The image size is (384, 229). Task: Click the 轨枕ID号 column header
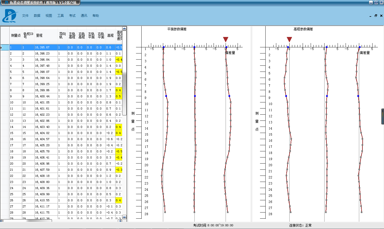[x=28, y=35]
